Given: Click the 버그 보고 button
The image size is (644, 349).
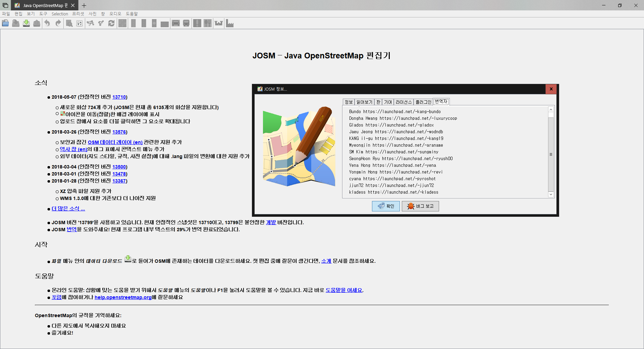Looking at the screenshot, I should pyautogui.click(x=420, y=206).
